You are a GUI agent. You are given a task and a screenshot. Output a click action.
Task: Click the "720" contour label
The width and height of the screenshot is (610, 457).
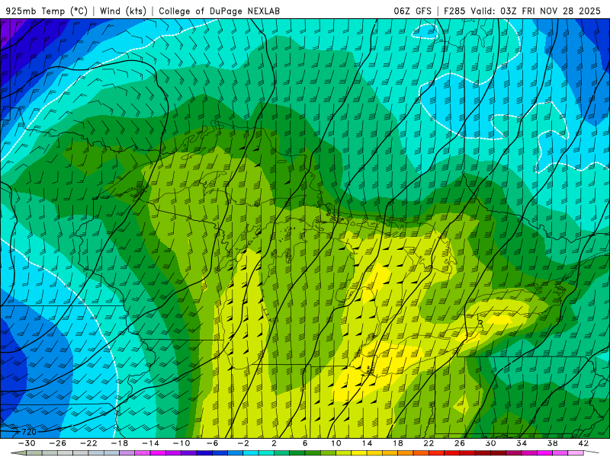[x=29, y=432]
